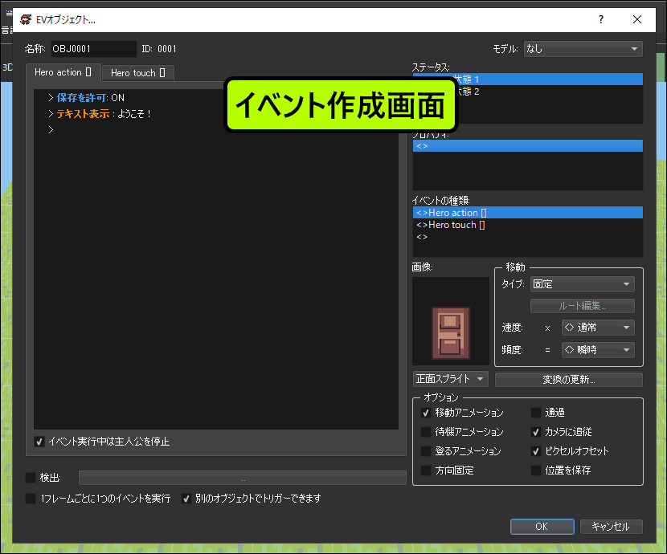The image size is (667, 554).
Task: Click the EV object app icon in title bar
Action: pyautogui.click(x=26, y=19)
